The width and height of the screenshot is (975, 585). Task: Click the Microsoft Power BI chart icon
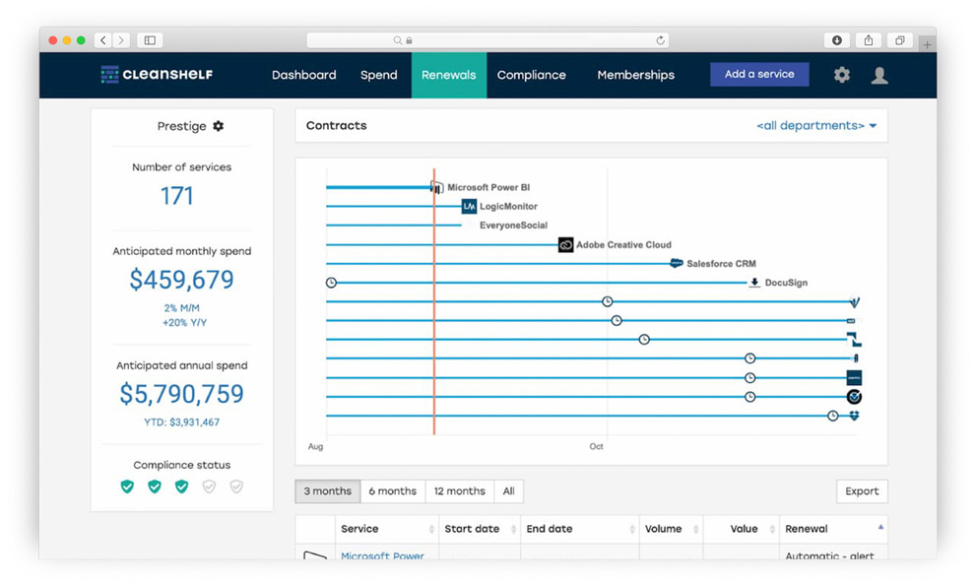click(x=437, y=187)
